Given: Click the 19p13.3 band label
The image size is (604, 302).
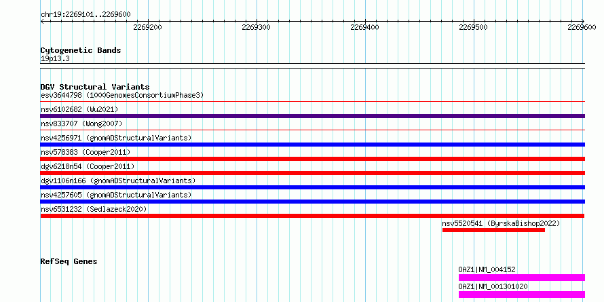Looking at the screenshot, I should 55,58.
